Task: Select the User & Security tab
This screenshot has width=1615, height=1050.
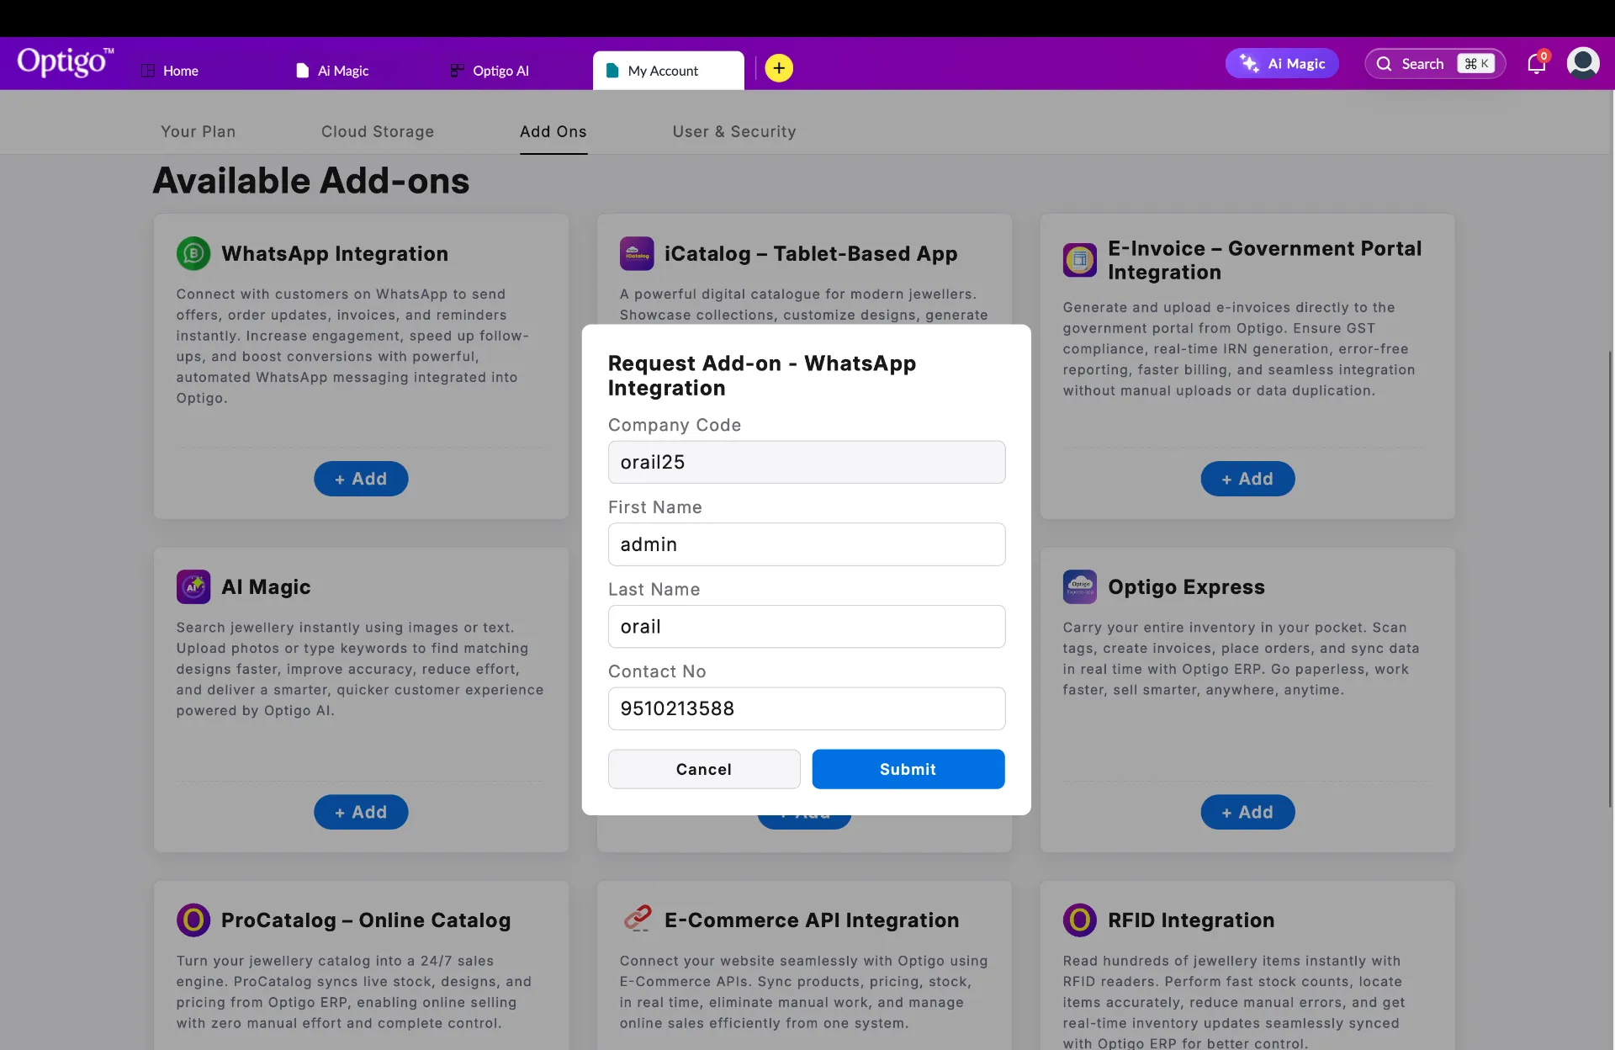Action: click(733, 131)
